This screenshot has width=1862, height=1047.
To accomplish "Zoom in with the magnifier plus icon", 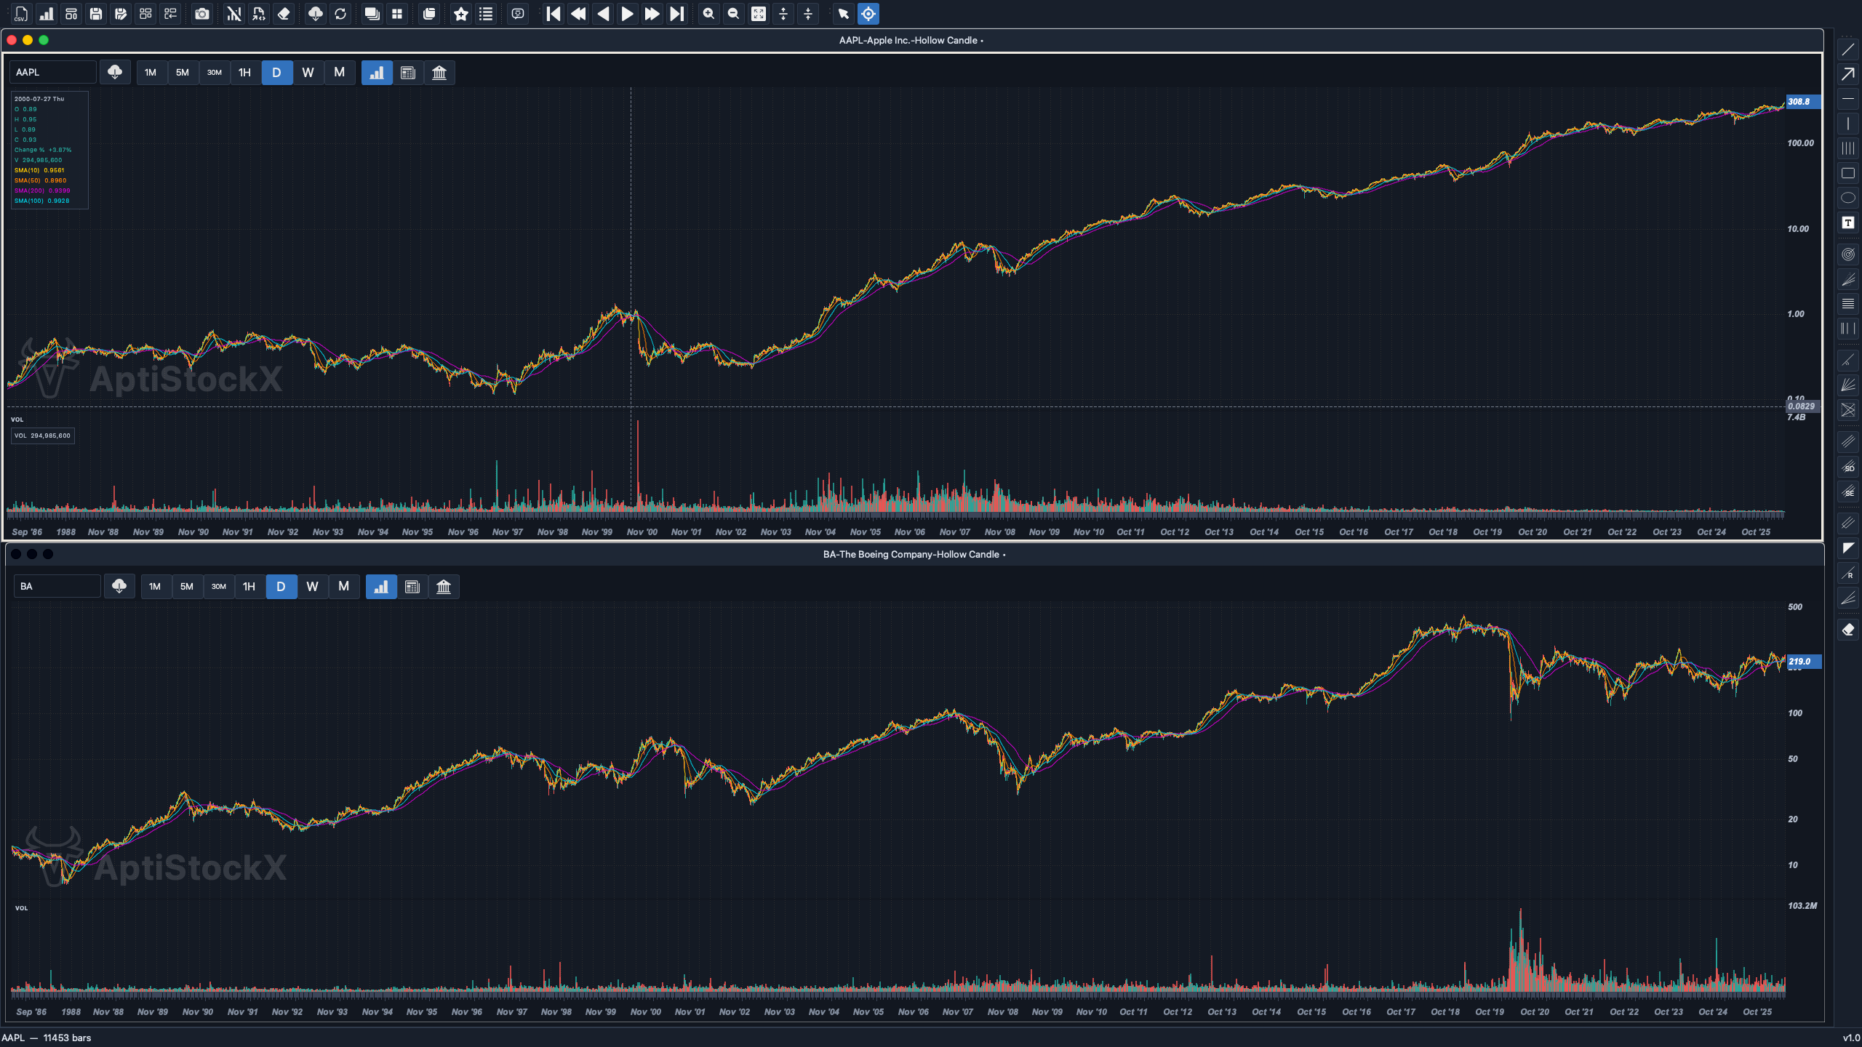I will 708,14.
